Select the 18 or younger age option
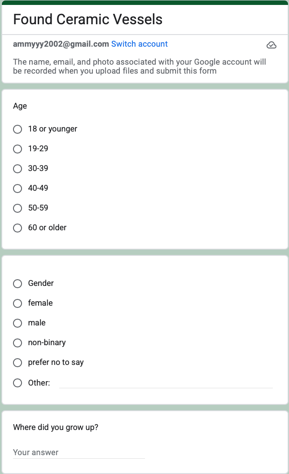This screenshot has height=474, width=289. point(18,129)
